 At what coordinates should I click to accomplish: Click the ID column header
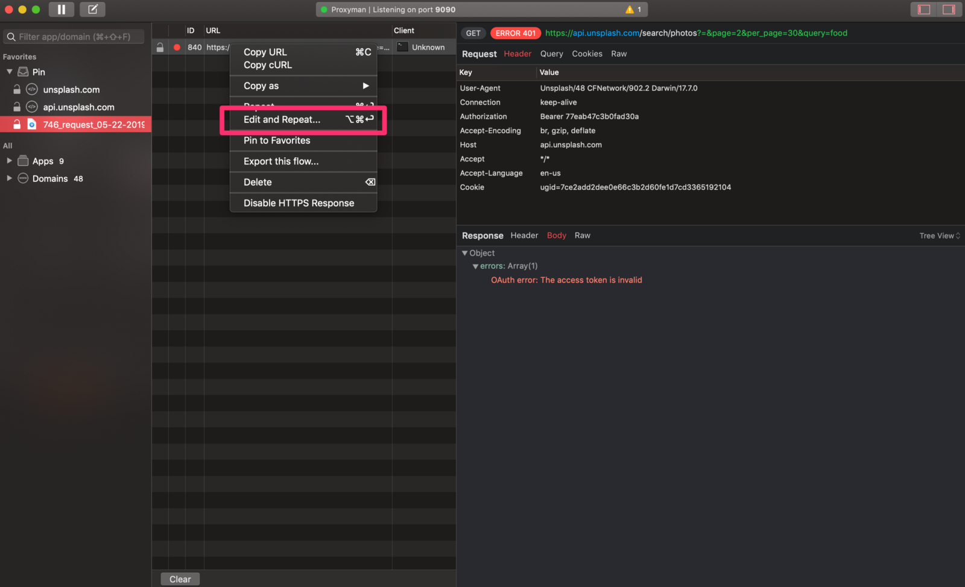191,31
